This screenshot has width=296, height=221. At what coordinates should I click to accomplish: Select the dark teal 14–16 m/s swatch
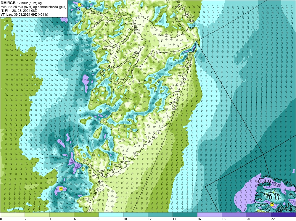pyautogui.click(x=185, y=215)
